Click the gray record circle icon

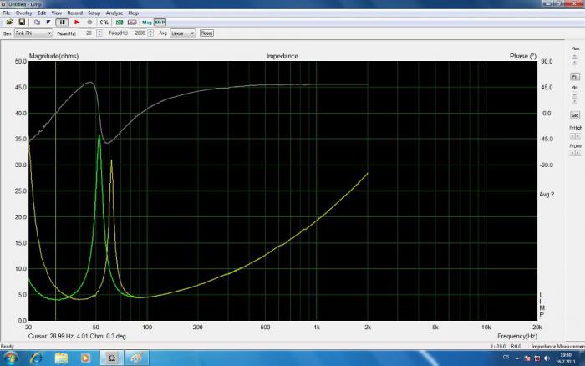(89, 23)
